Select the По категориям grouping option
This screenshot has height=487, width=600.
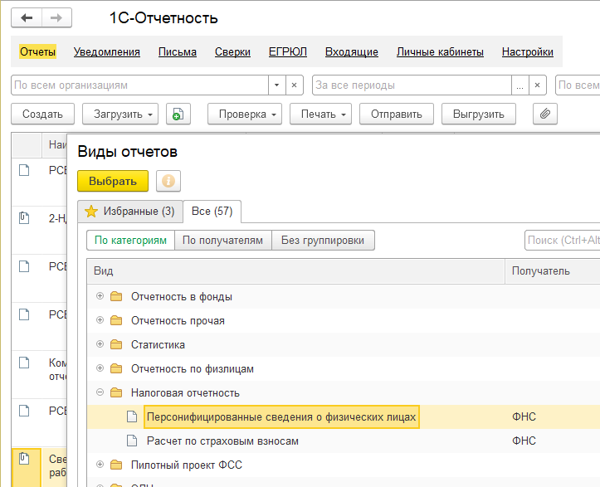click(x=130, y=241)
